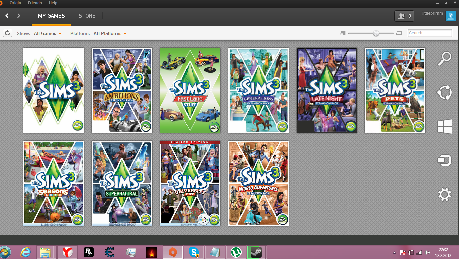Viewport: 464px width, 261px height.
Task: Open the Friends menu
Action: (x=35, y=3)
